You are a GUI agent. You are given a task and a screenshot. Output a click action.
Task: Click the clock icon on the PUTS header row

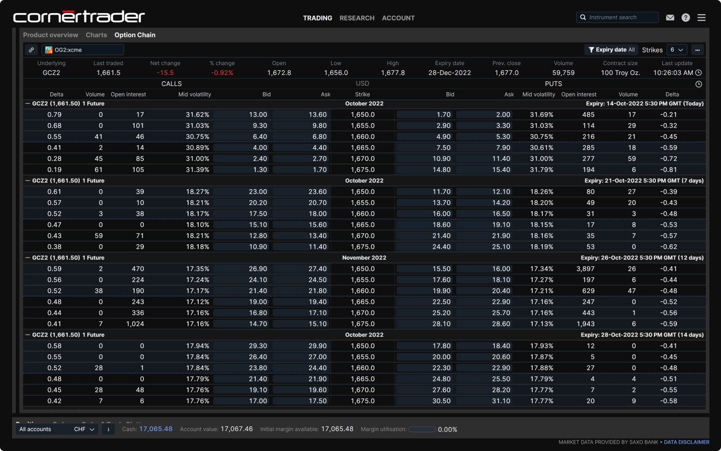(698, 84)
